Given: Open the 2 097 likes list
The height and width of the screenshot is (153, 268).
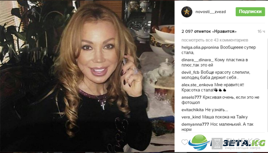Looking at the screenshot, I should point(209,31).
